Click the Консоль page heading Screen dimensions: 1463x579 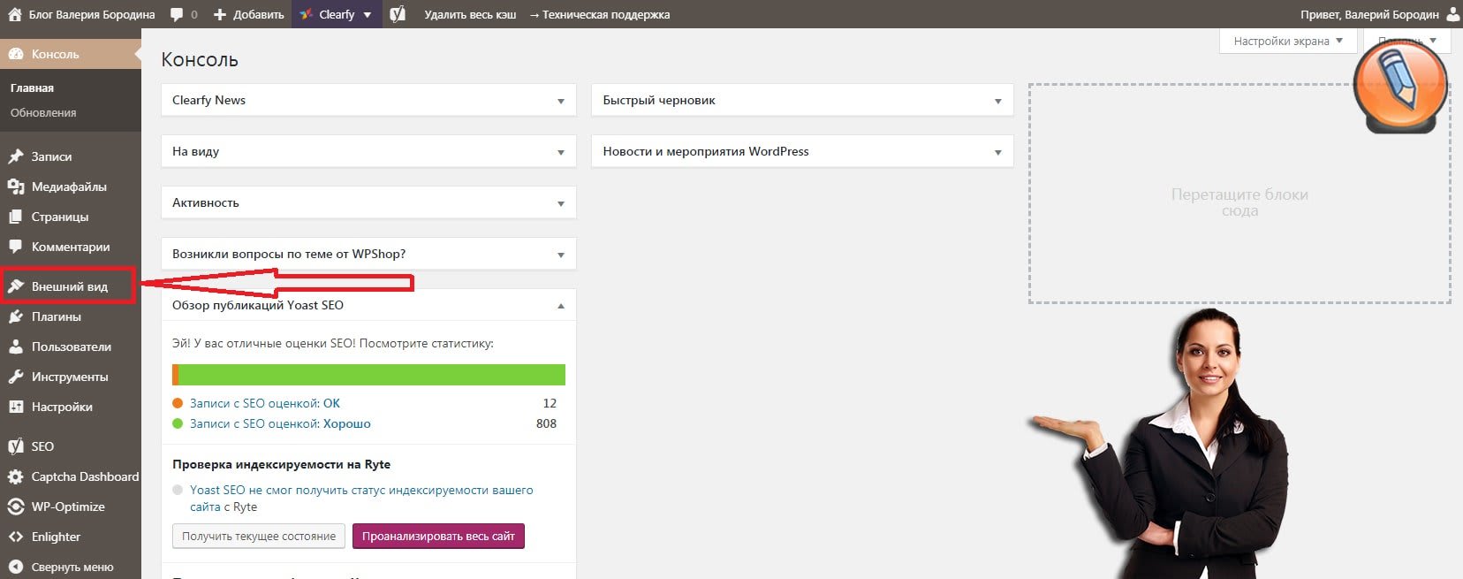(200, 60)
